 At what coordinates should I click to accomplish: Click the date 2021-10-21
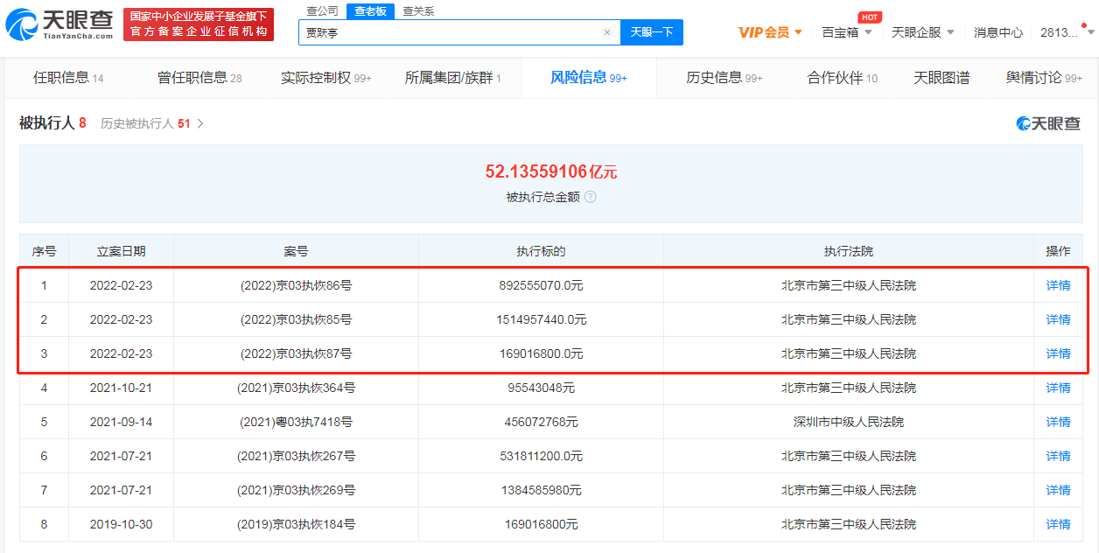click(x=121, y=388)
